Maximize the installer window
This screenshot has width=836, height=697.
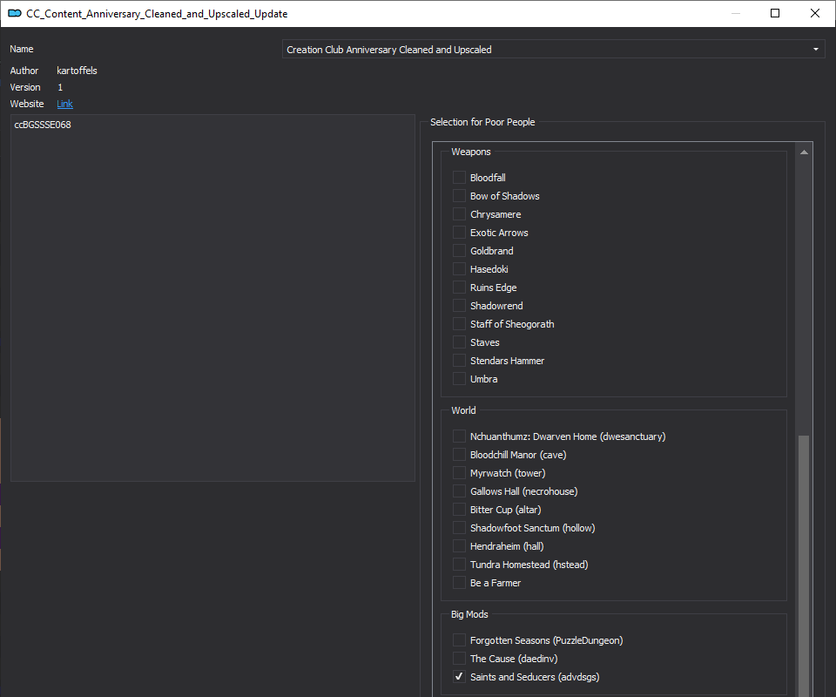(x=775, y=13)
